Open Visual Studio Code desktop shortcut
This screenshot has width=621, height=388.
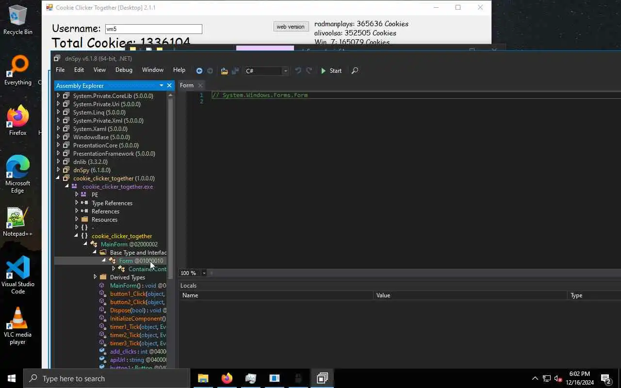18,275
